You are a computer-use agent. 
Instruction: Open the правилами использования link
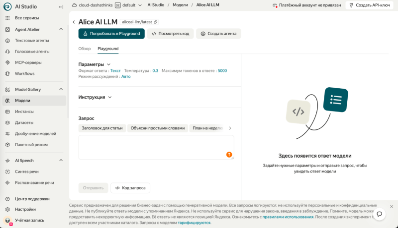288,217
